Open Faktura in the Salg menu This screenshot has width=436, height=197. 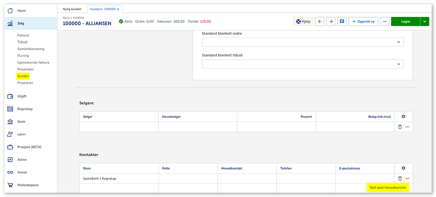(x=23, y=35)
